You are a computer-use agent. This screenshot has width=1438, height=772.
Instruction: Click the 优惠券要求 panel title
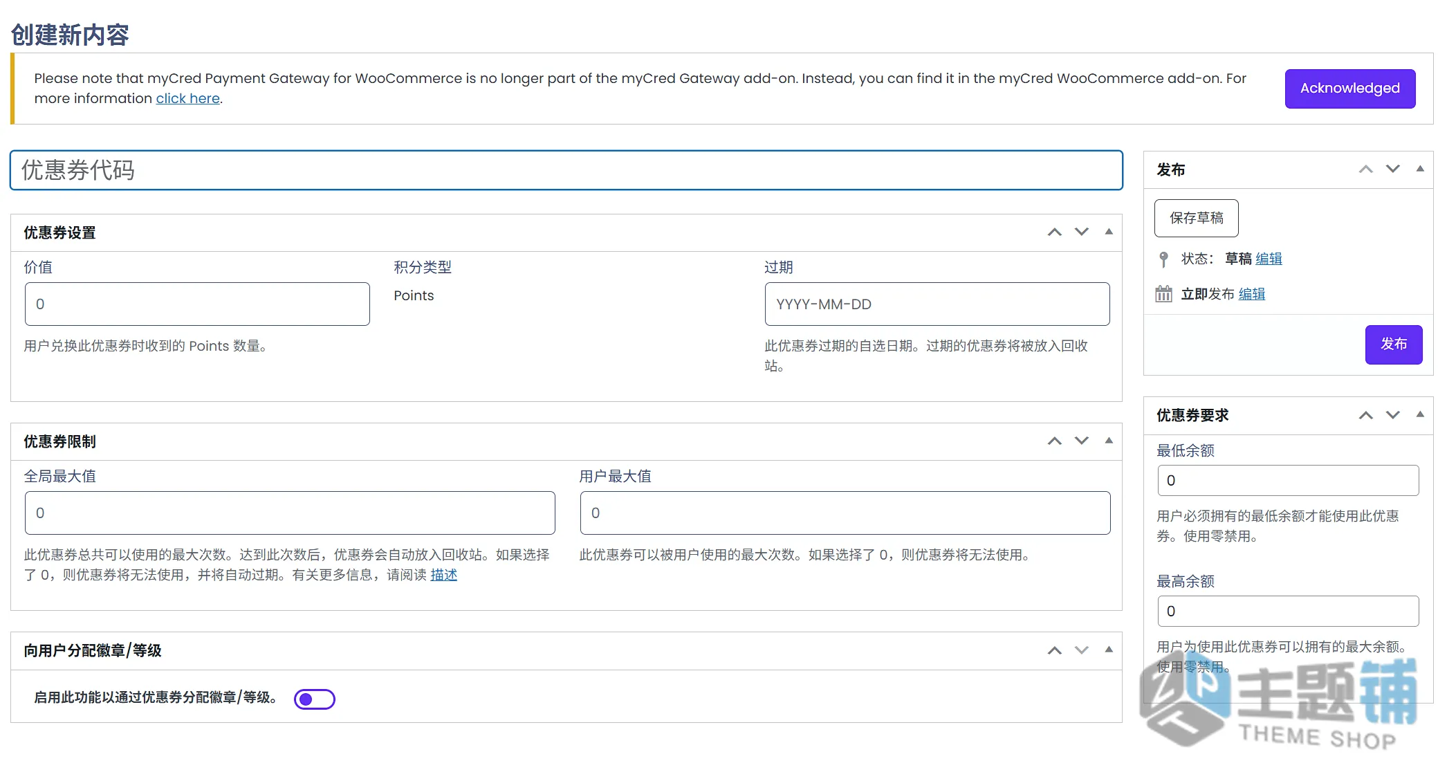pyautogui.click(x=1192, y=415)
